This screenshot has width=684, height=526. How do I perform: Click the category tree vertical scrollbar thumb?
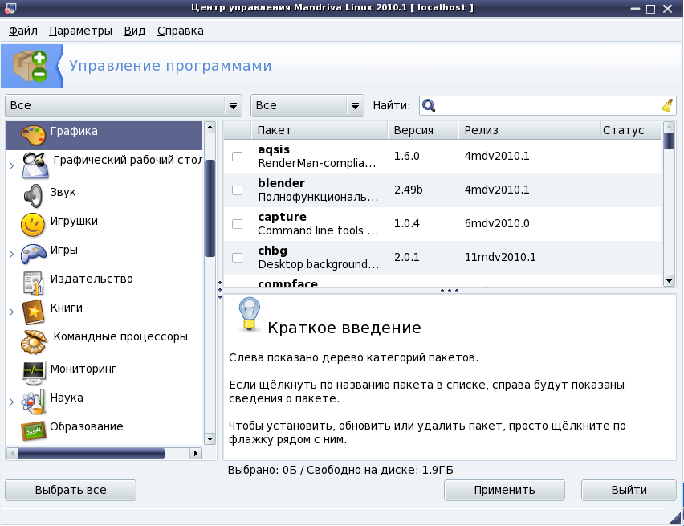pos(210,208)
